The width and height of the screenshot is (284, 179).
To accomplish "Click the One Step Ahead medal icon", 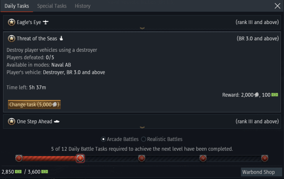I will pyautogui.click(x=11, y=121).
